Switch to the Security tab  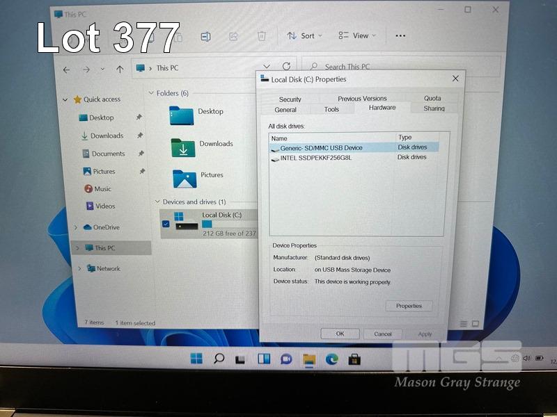click(290, 99)
